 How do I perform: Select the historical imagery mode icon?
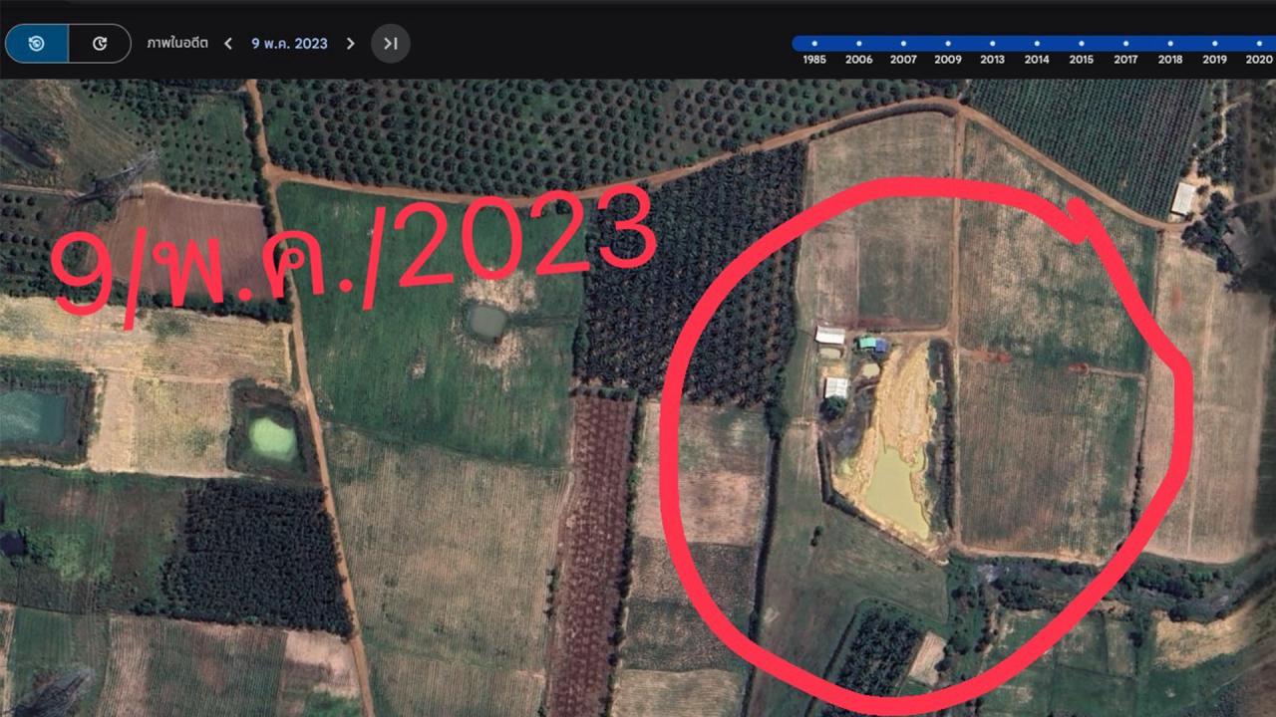coord(37,44)
